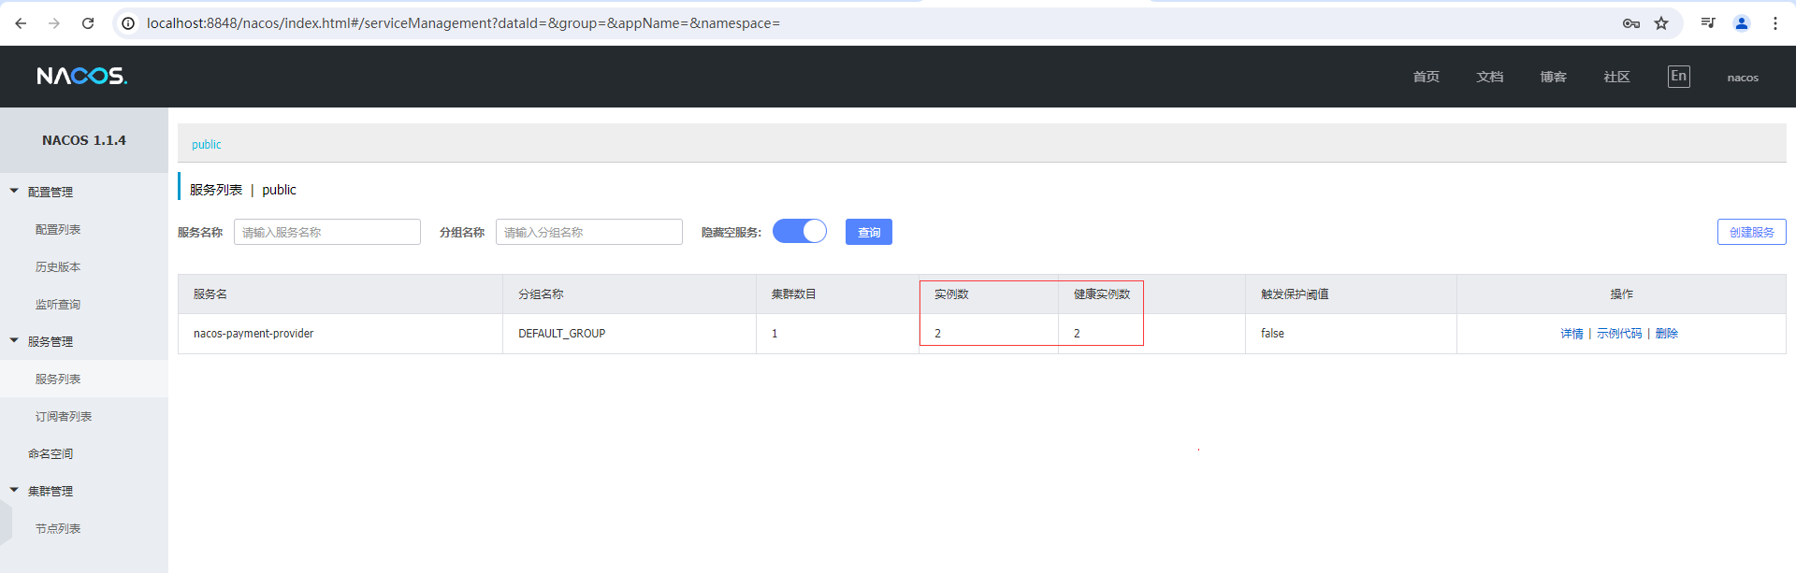Viewport: 1796px width, 573px height.
Task: Open saved passwords key icon
Action: tap(1631, 23)
